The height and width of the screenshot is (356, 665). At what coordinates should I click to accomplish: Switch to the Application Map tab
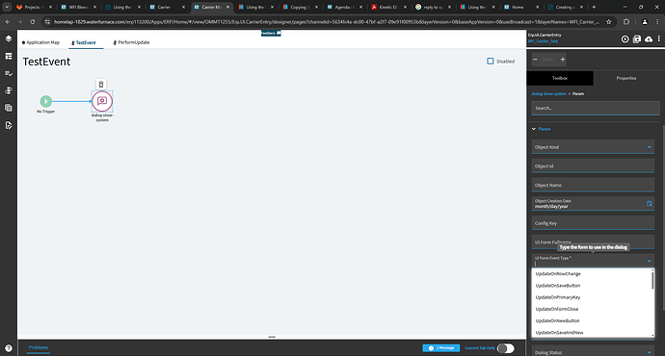pos(40,42)
